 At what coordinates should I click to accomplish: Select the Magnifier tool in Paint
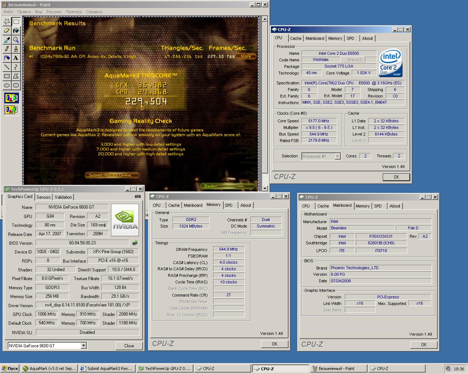tap(16, 40)
